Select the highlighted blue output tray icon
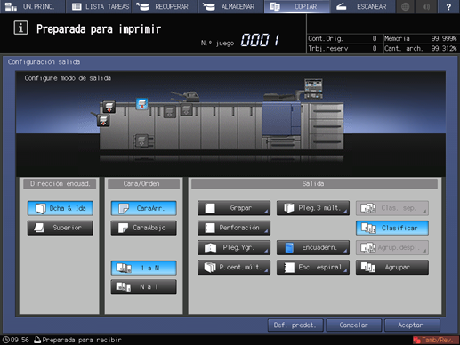 coord(141,104)
